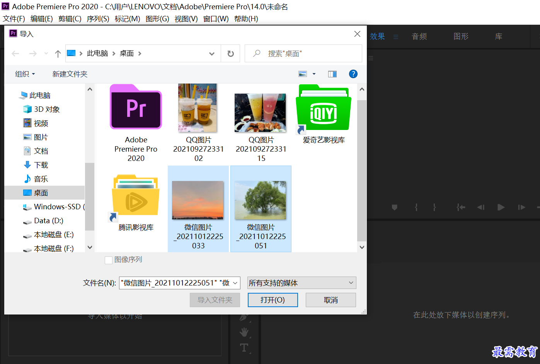Open the 组织 dropdown menu
This screenshot has width=540, height=364.
click(25, 74)
